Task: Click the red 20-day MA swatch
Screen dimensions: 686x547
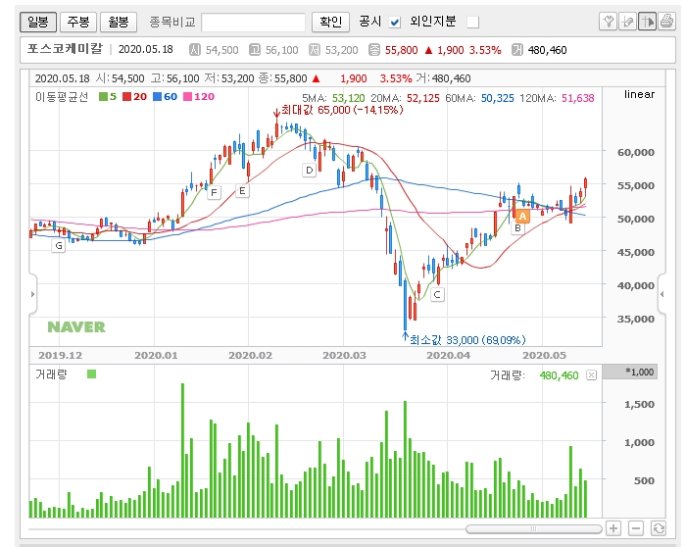Action: [x=126, y=97]
